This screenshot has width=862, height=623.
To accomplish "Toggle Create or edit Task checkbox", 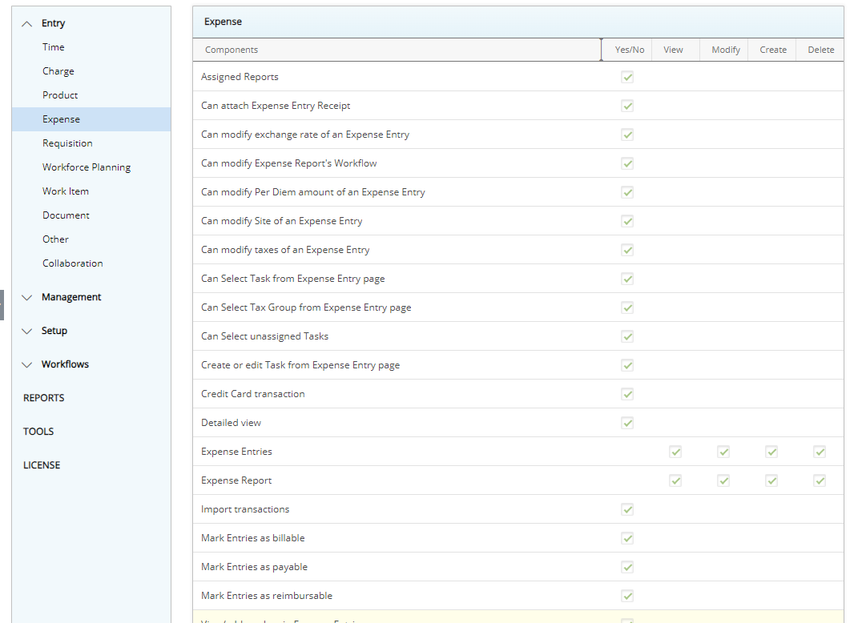I will (x=627, y=365).
